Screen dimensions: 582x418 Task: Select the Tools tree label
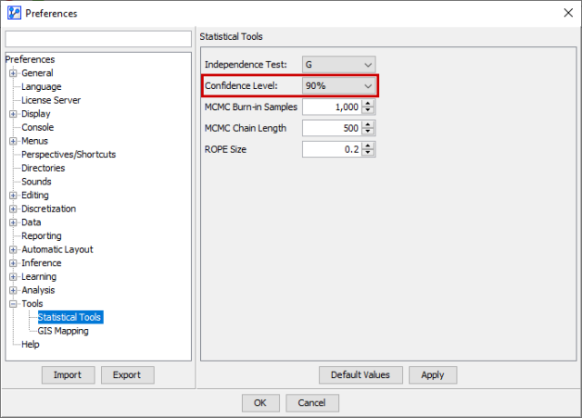pyautogui.click(x=33, y=304)
